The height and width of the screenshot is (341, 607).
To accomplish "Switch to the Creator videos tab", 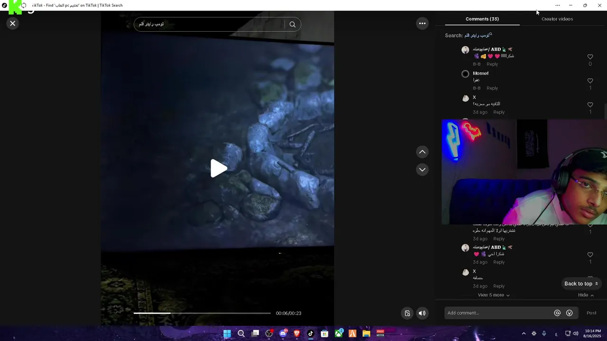I will [x=557, y=19].
